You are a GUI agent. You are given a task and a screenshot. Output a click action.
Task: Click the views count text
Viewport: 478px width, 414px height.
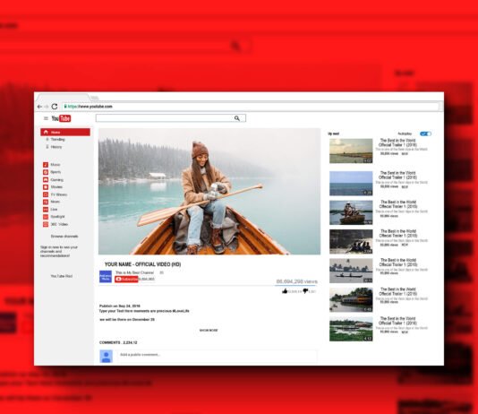coord(296,281)
